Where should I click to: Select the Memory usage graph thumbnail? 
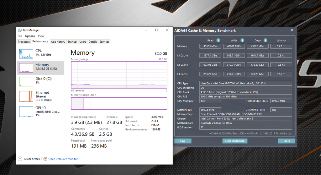26,68
